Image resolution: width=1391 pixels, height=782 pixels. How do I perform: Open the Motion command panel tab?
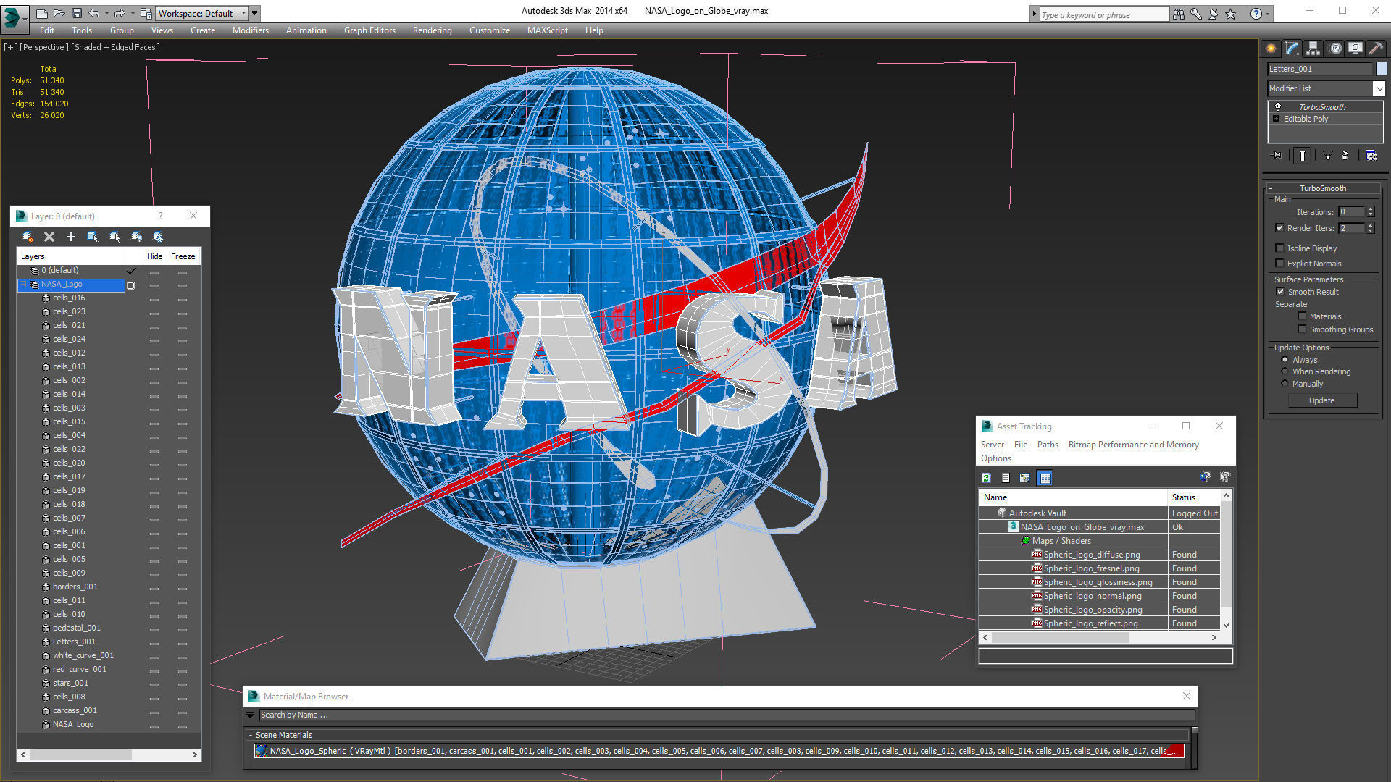[x=1334, y=49]
